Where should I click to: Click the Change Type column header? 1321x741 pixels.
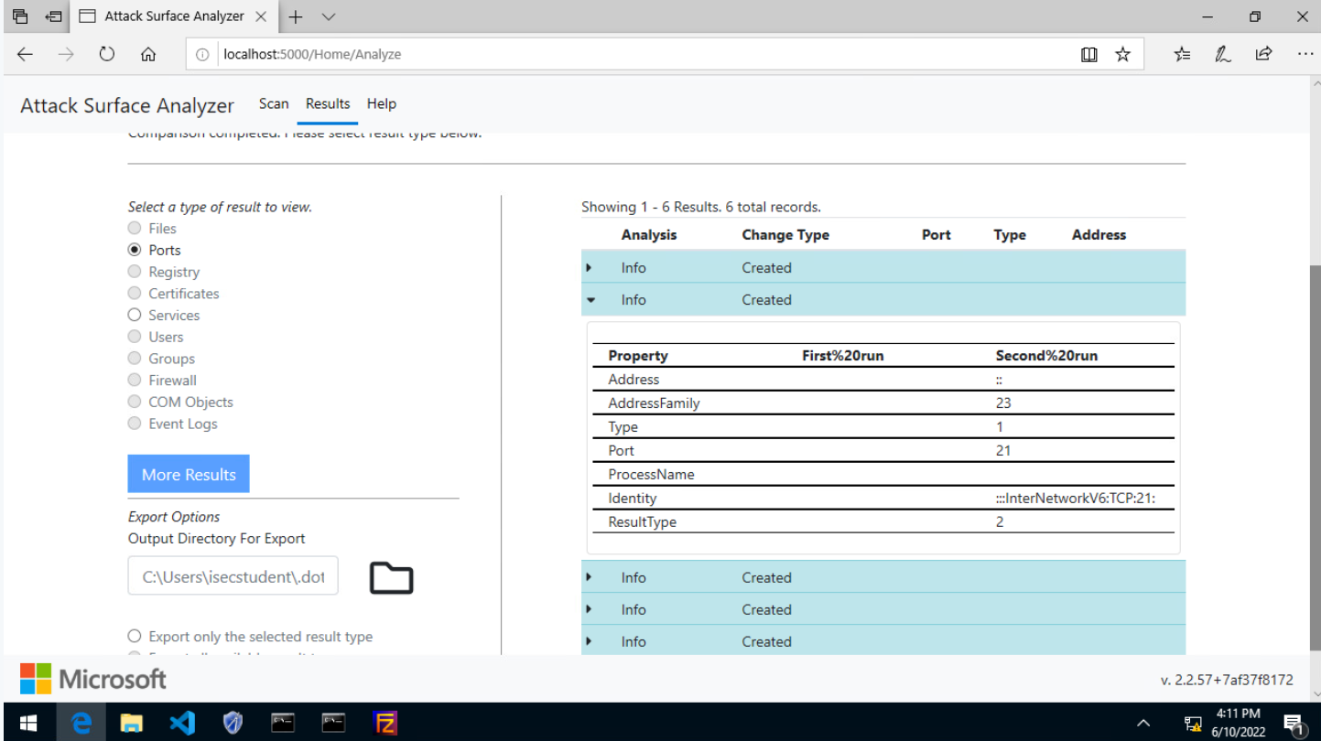tap(785, 234)
